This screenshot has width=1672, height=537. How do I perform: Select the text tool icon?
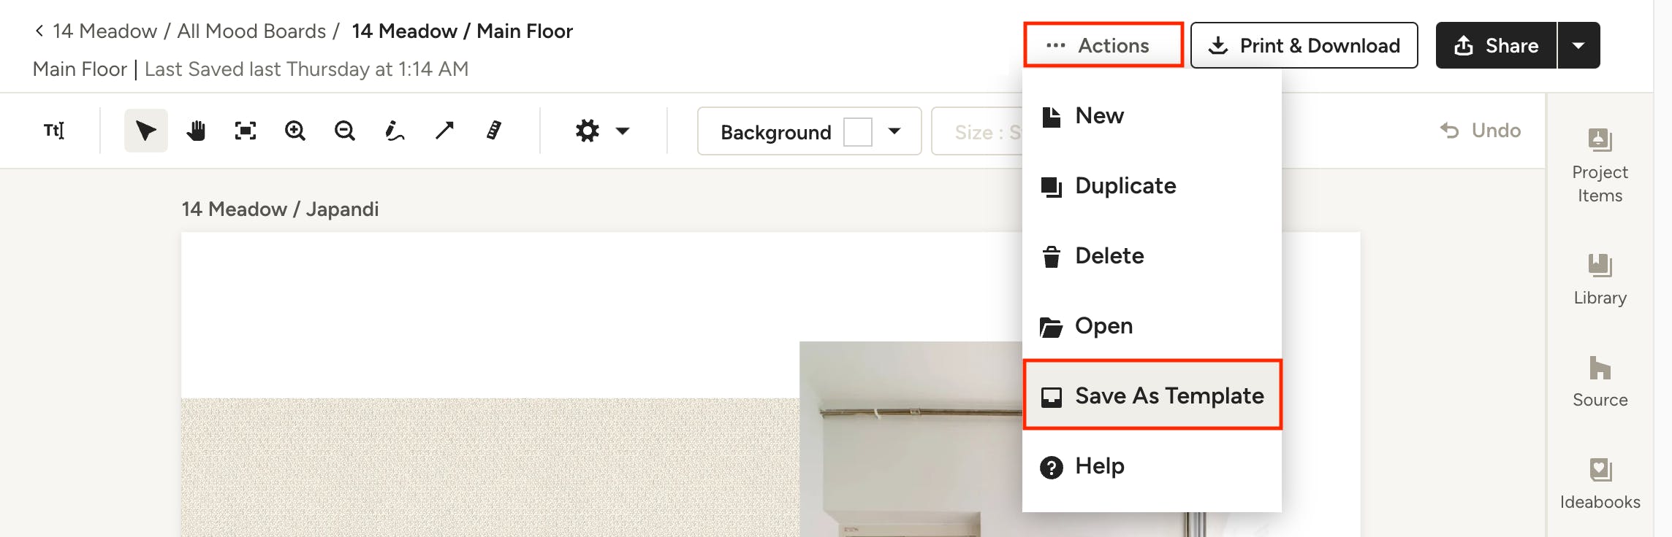pyautogui.click(x=54, y=131)
